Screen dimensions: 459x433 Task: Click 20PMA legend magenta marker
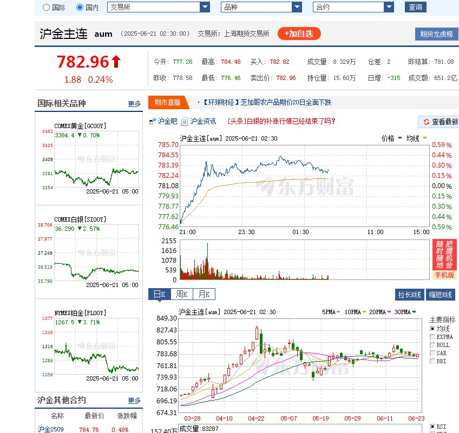[x=389, y=312]
